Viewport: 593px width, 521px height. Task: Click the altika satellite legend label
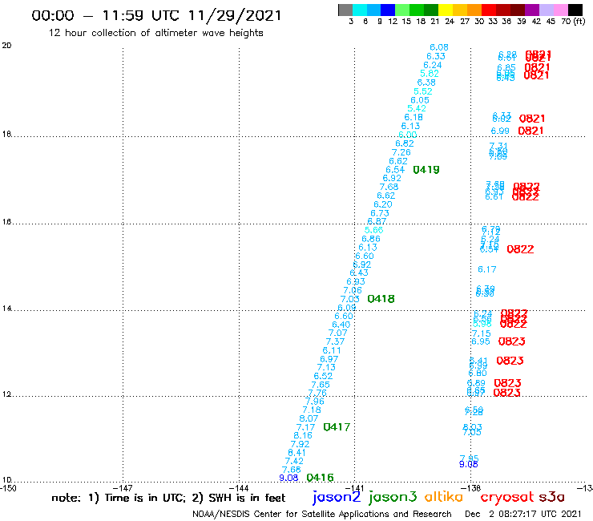point(444,497)
